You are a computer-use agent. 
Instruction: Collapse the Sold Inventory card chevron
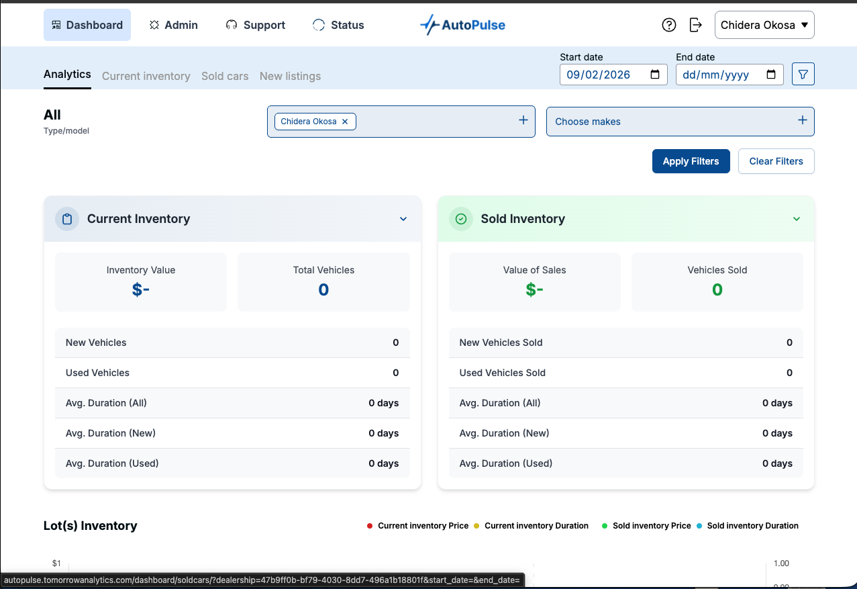(x=797, y=219)
